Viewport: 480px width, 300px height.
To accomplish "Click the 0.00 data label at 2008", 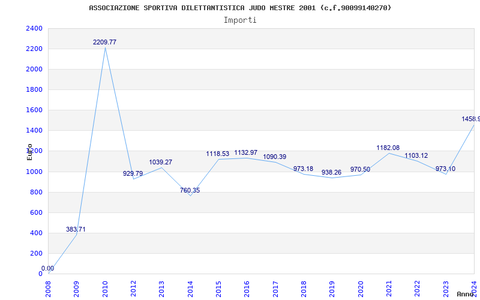I will (48, 268).
